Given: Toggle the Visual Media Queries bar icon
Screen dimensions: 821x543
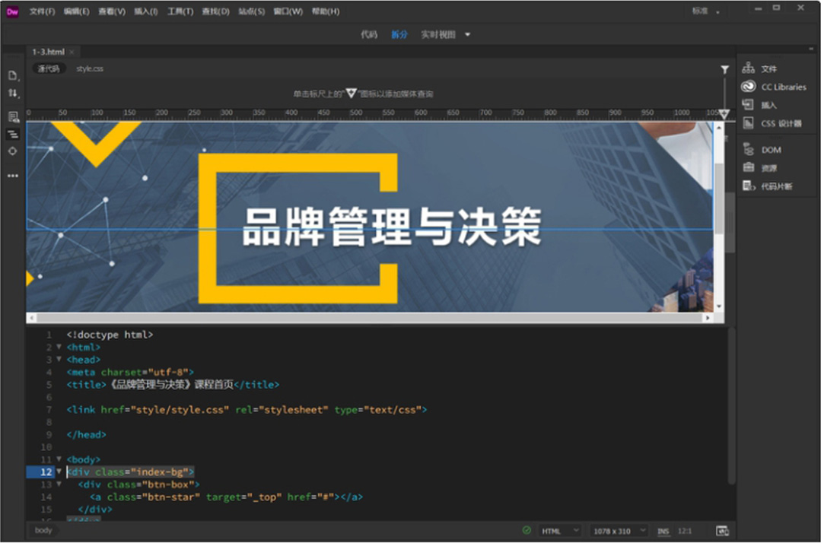Looking at the screenshot, I should tap(13, 134).
